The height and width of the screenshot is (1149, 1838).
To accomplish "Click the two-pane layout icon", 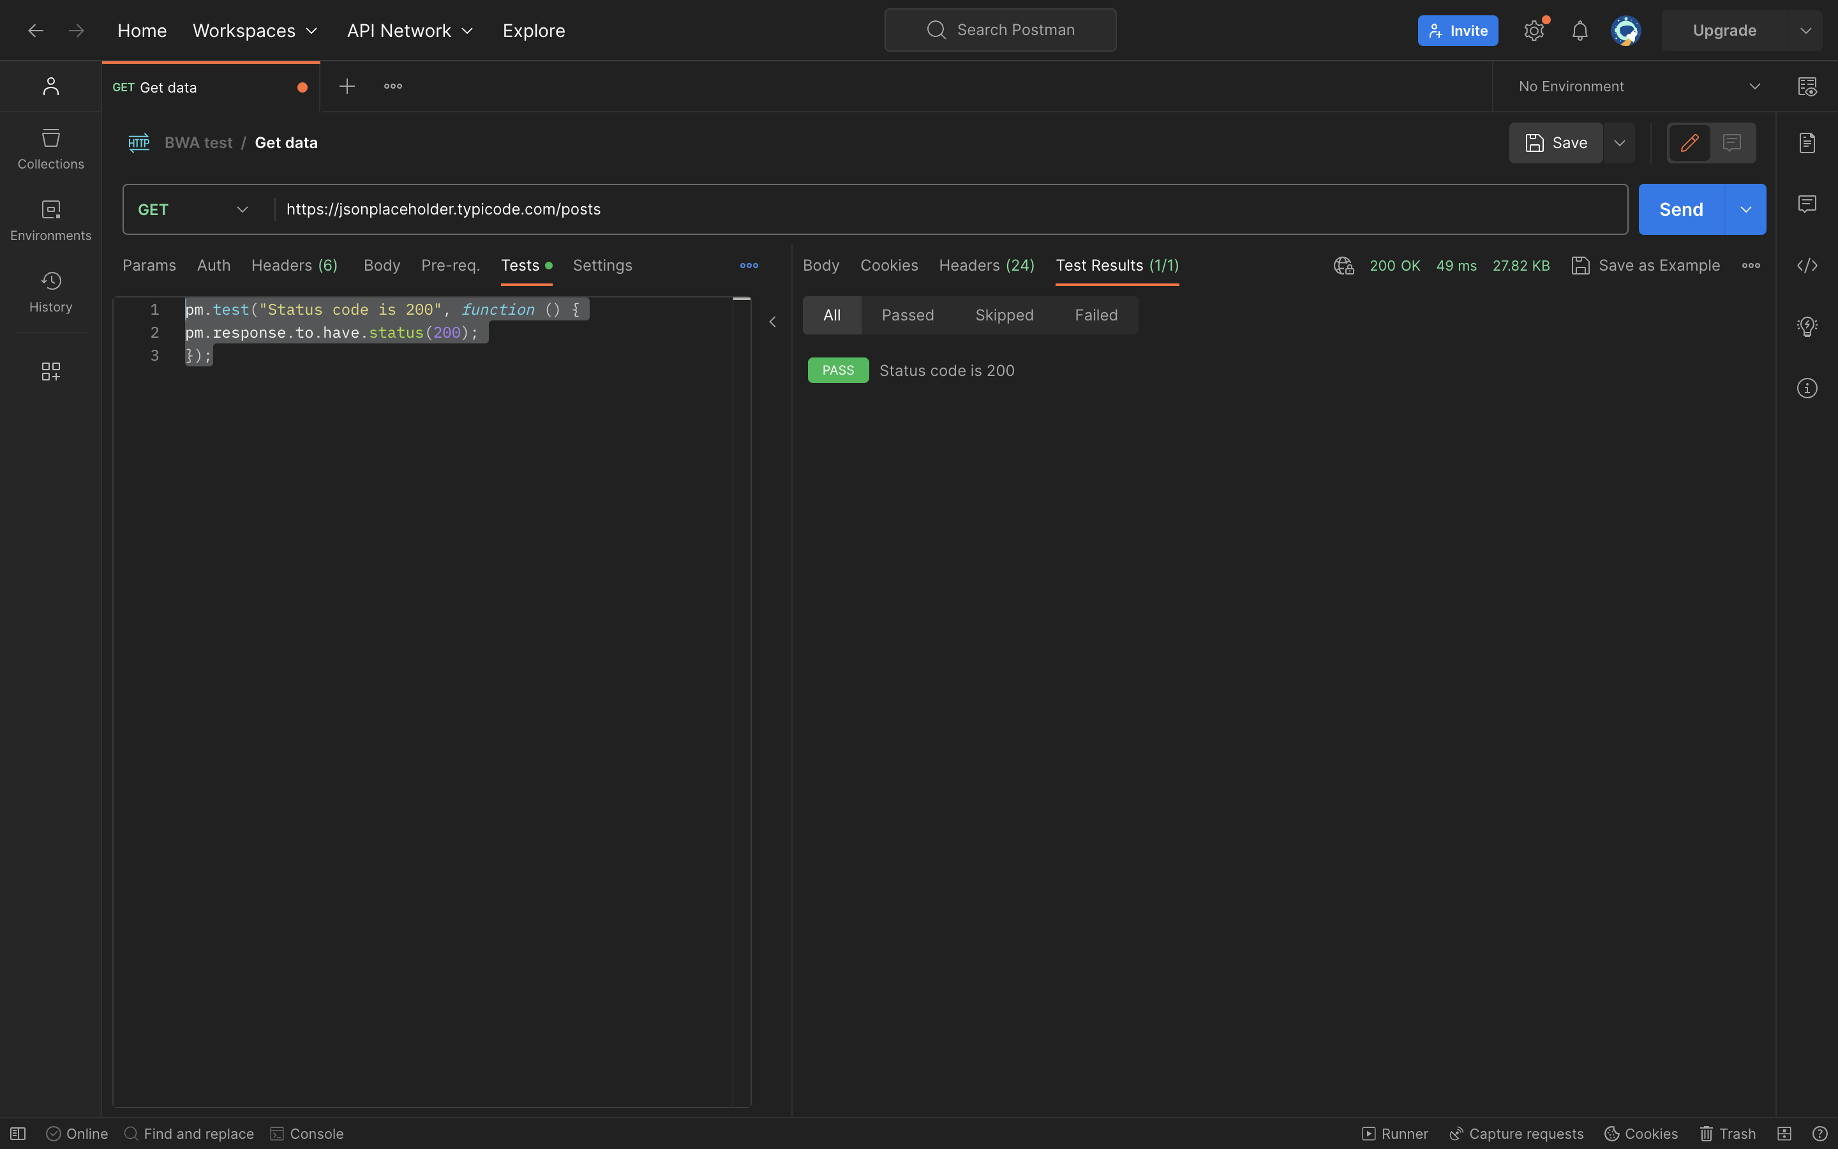I will pyautogui.click(x=1784, y=1134).
